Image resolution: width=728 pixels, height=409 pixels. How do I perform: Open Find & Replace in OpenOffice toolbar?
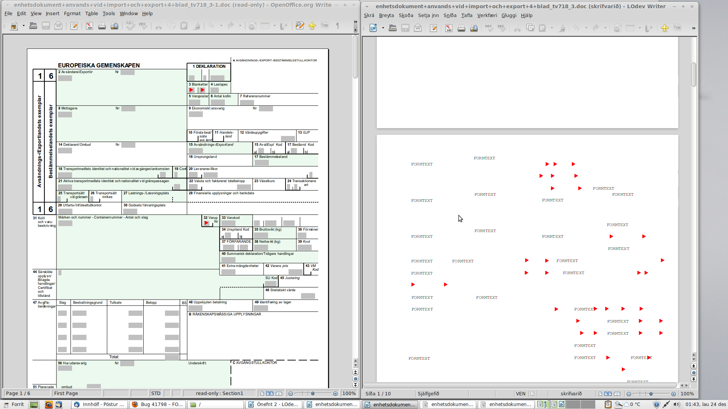(x=300, y=26)
